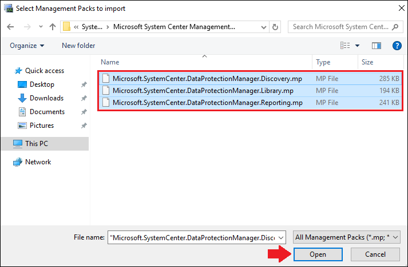Click the 241 KB size cell
The height and width of the screenshot is (267, 408).
point(389,103)
